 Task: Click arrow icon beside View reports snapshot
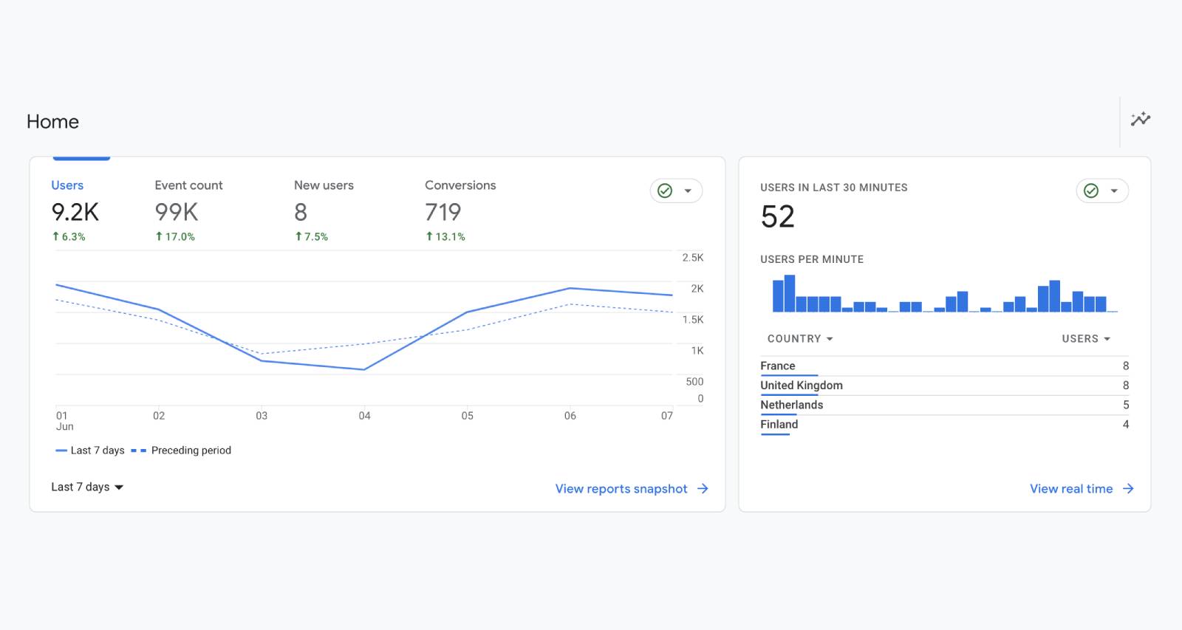click(703, 488)
